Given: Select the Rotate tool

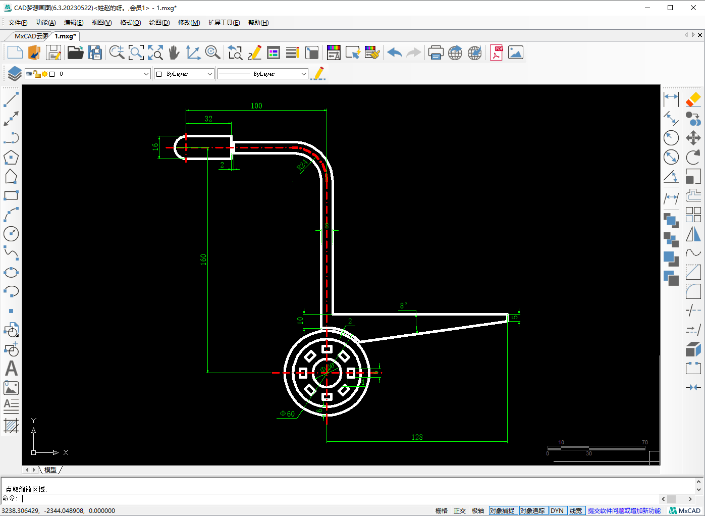Looking at the screenshot, I should [693, 157].
